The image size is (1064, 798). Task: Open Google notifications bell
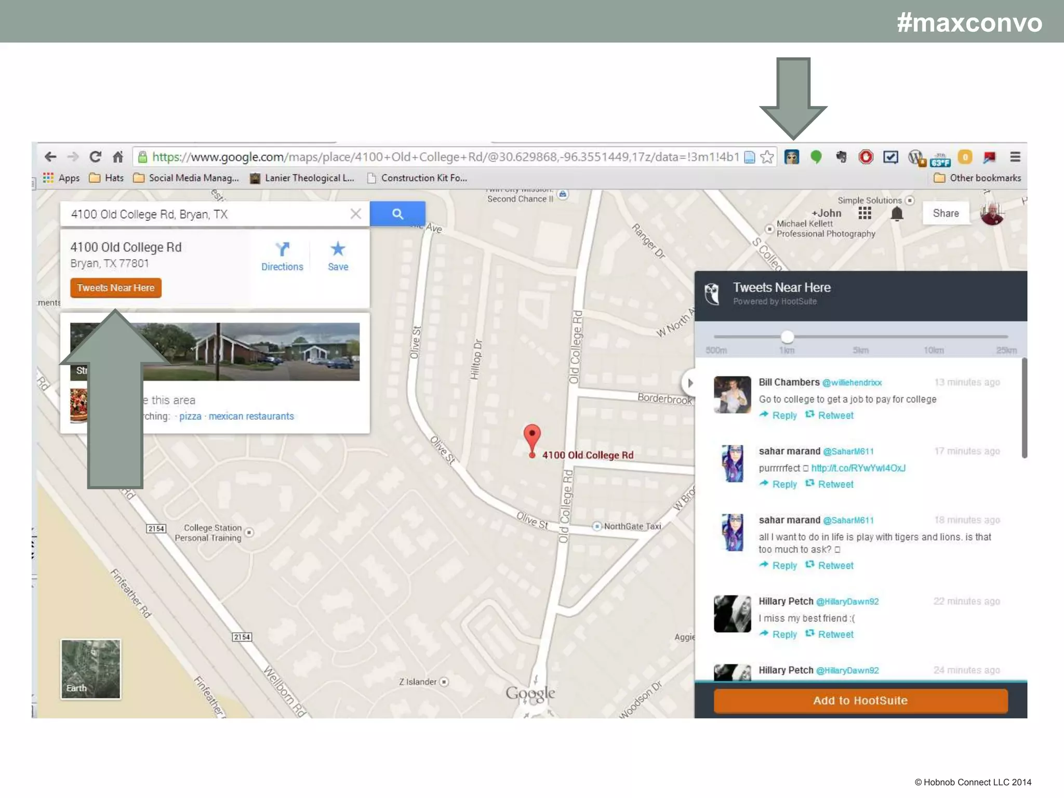897,214
